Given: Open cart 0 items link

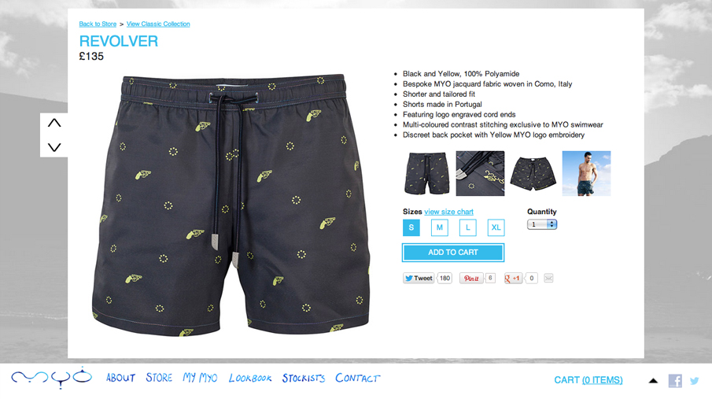Looking at the screenshot, I should point(602,380).
